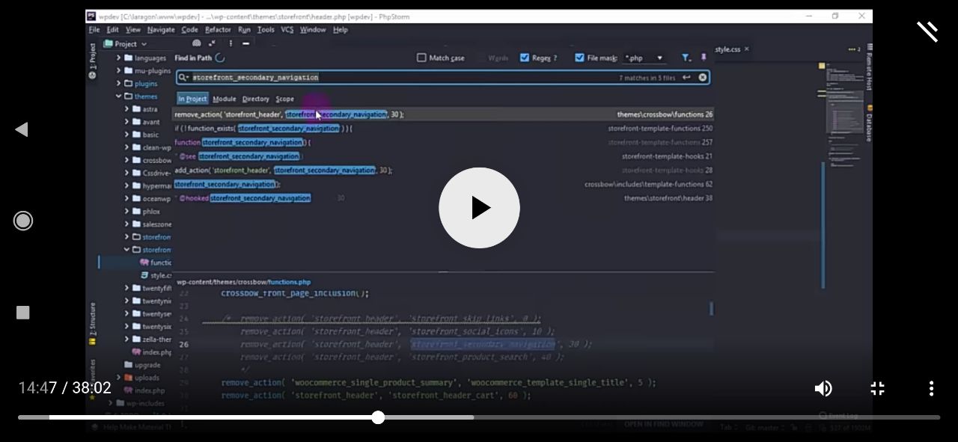
Task: Tap the Android back triangle button
Action: [22, 129]
